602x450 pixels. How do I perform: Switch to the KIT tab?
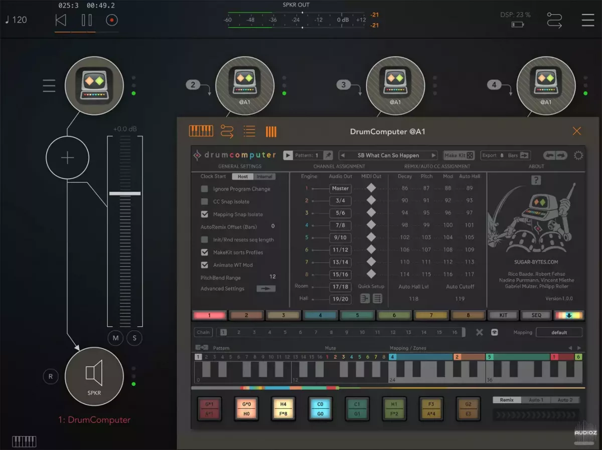pyautogui.click(x=503, y=315)
